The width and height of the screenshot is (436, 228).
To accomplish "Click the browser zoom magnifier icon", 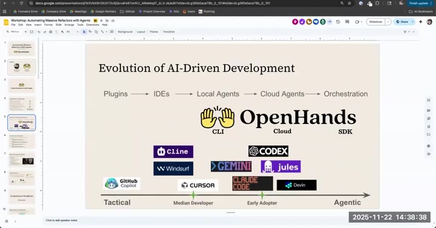I will click(342, 3).
